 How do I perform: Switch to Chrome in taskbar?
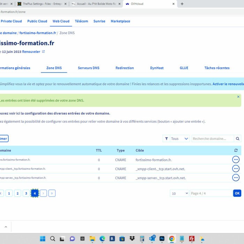tap(172, 238)
